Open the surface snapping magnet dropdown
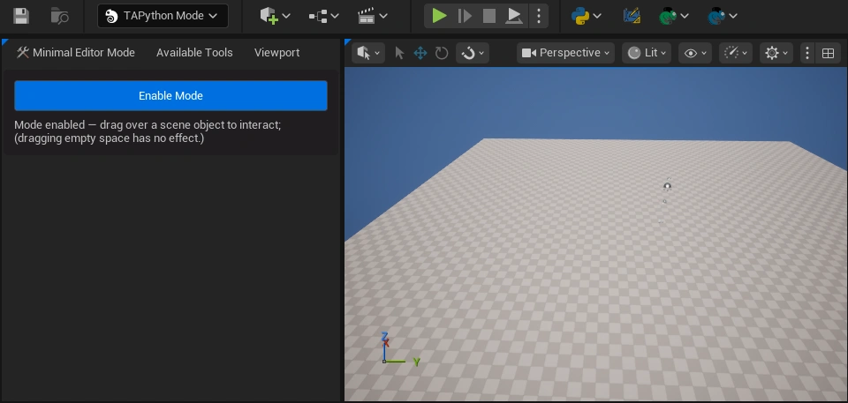Screen dimensions: 848x403 (x=472, y=53)
